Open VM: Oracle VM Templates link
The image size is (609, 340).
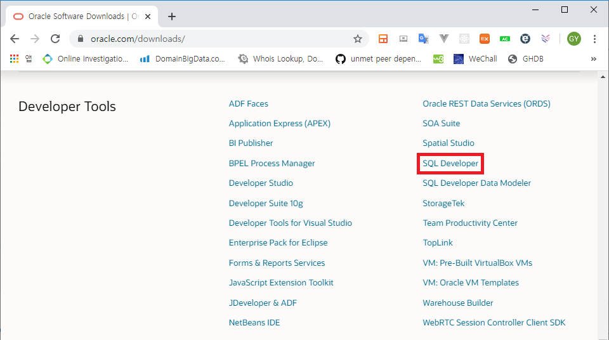(471, 283)
